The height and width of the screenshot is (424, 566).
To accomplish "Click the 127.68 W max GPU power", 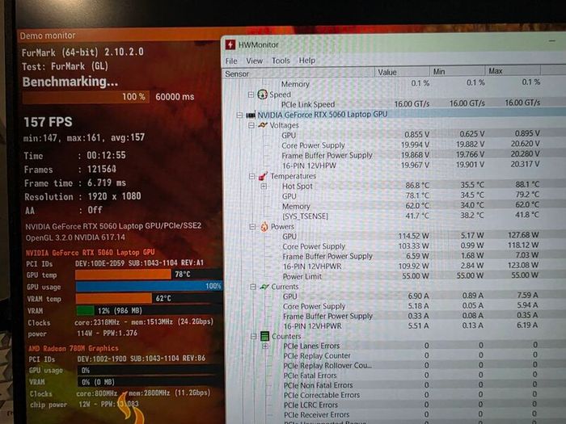I will 523,235.
